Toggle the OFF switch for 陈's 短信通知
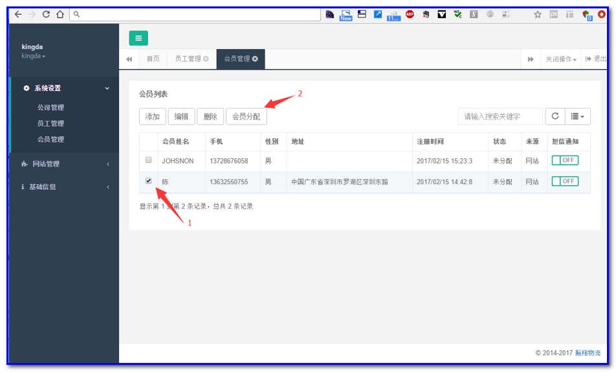This screenshot has height=372, width=616. [567, 181]
